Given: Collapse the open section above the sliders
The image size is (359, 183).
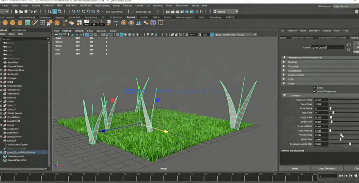Looking at the screenshot, I should coord(285,96).
